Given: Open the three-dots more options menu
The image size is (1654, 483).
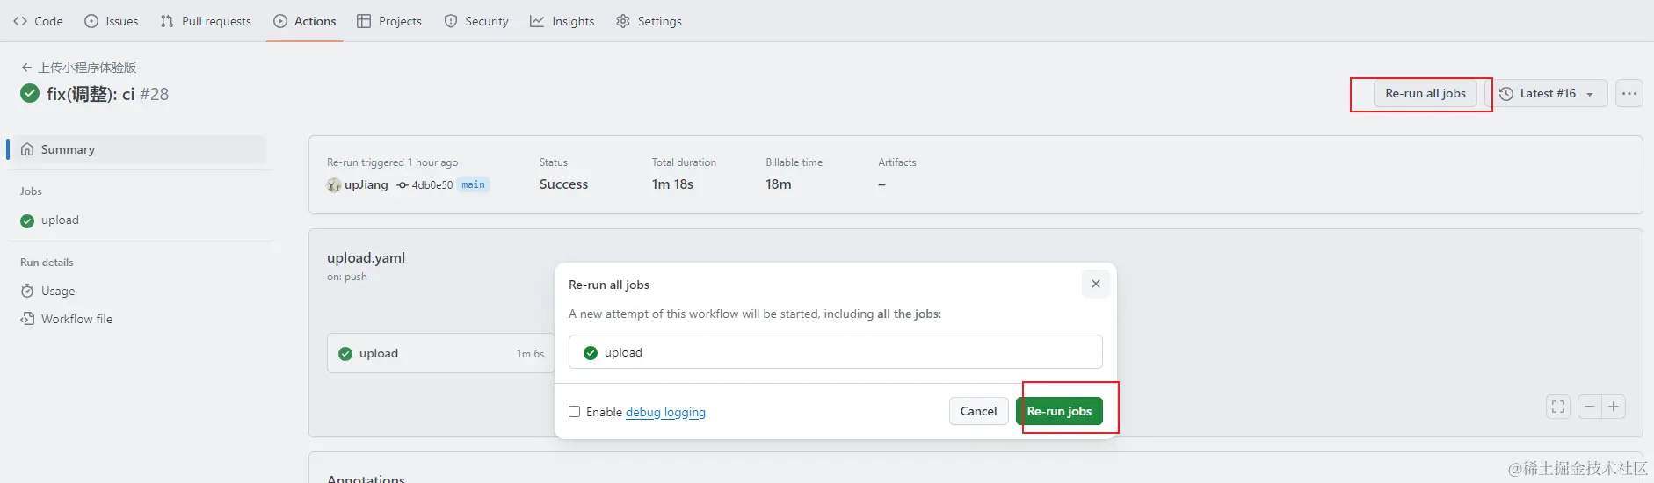Looking at the screenshot, I should pos(1629,93).
